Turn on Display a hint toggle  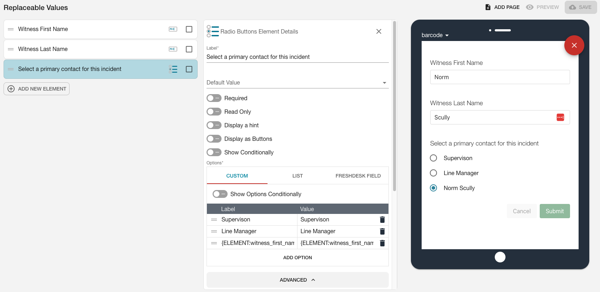tap(214, 125)
